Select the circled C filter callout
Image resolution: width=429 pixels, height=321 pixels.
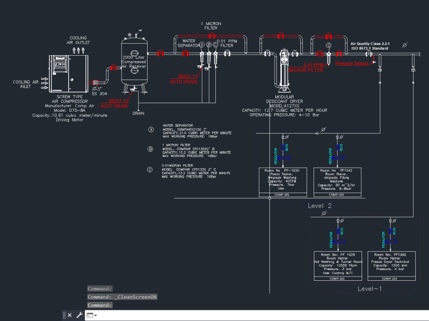pos(150,169)
